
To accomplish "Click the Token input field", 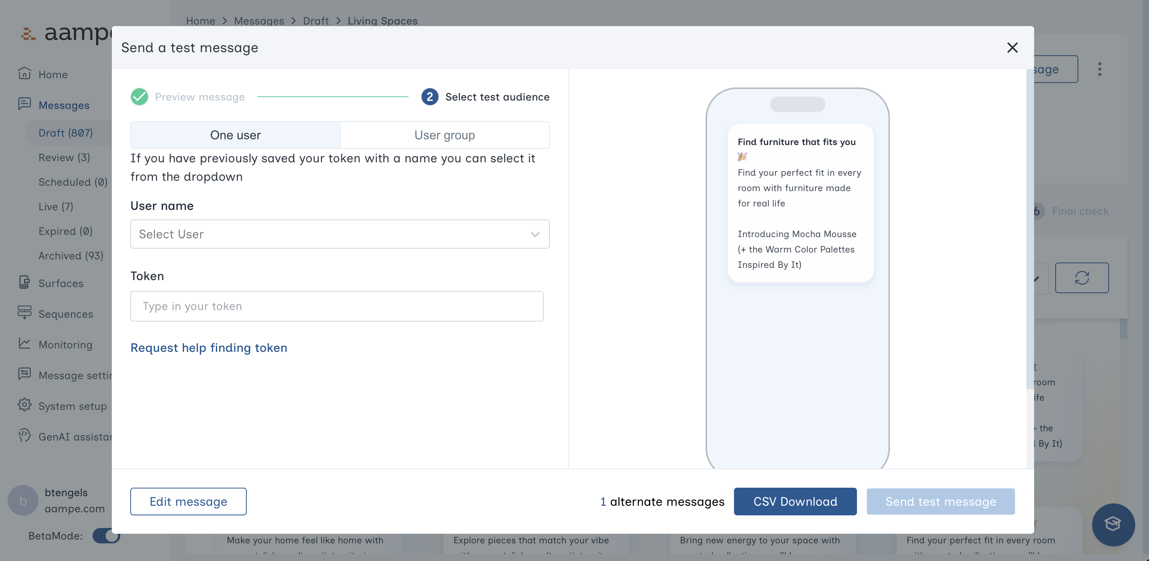I will pos(337,306).
